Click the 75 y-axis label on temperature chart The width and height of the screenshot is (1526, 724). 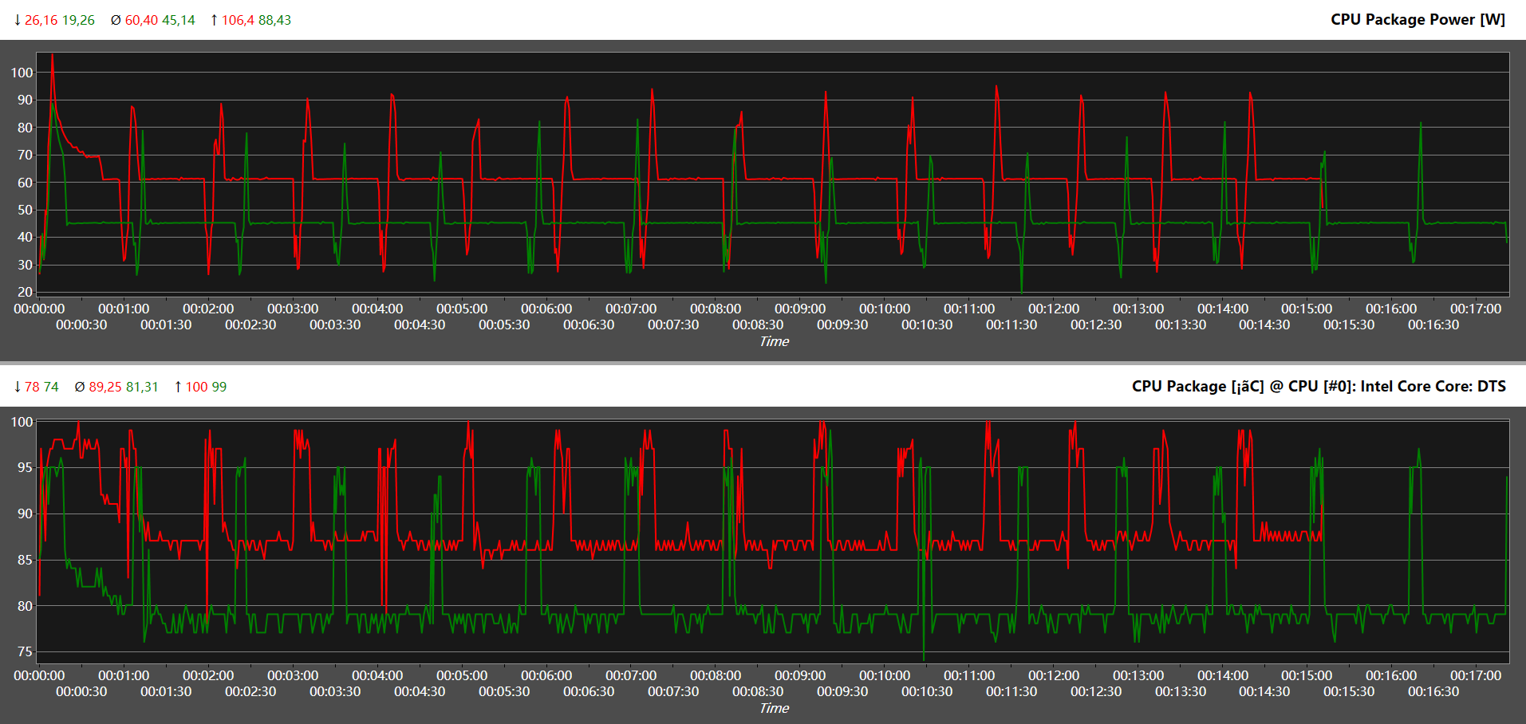click(x=25, y=651)
